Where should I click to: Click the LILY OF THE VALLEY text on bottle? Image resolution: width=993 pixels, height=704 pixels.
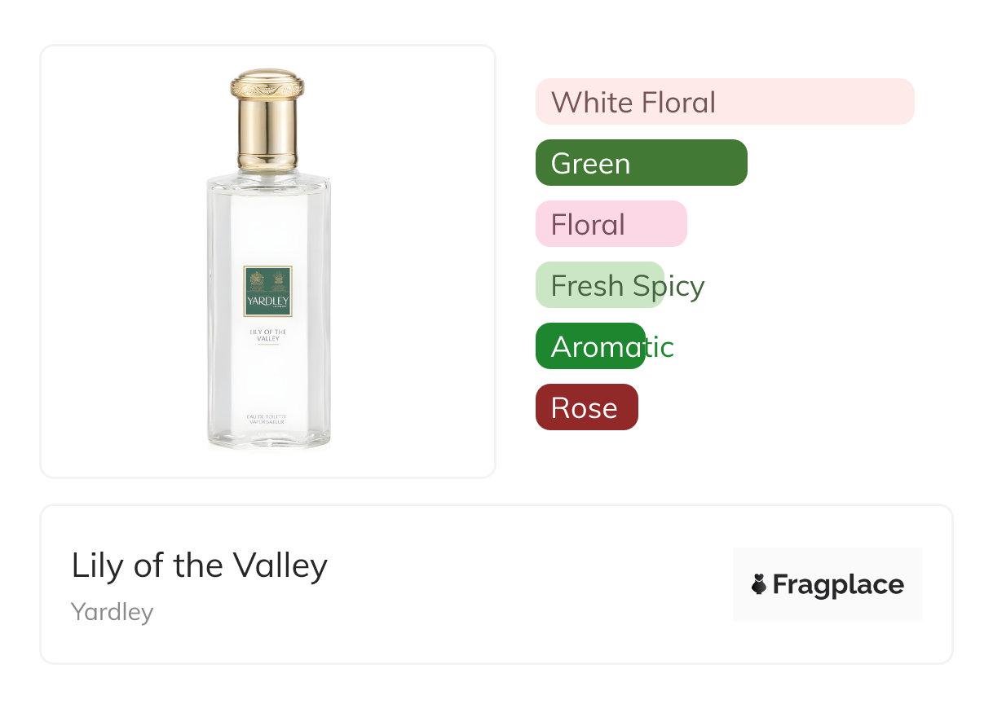(x=267, y=335)
